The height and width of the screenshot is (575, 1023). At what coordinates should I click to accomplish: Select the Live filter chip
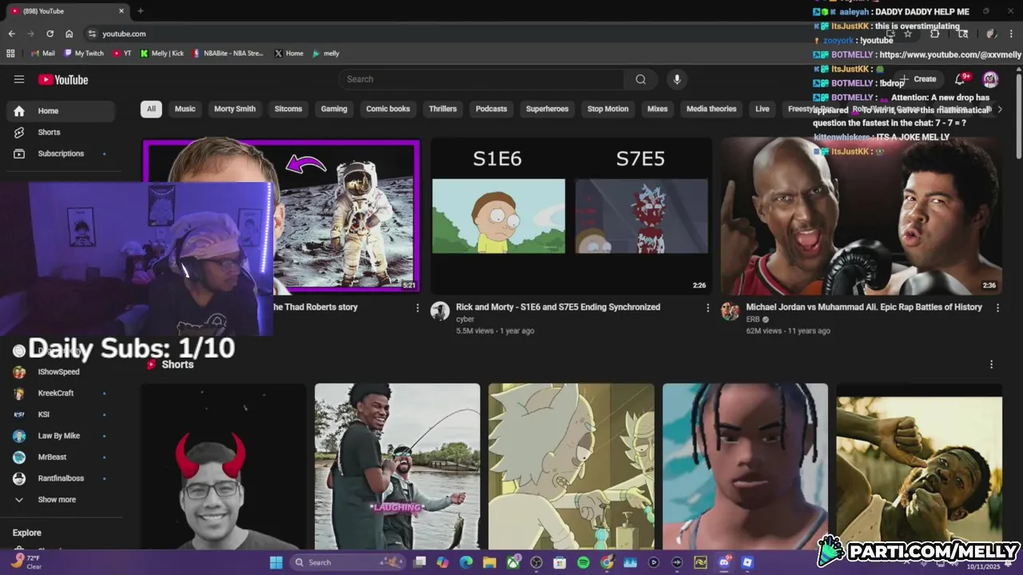click(x=762, y=109)
